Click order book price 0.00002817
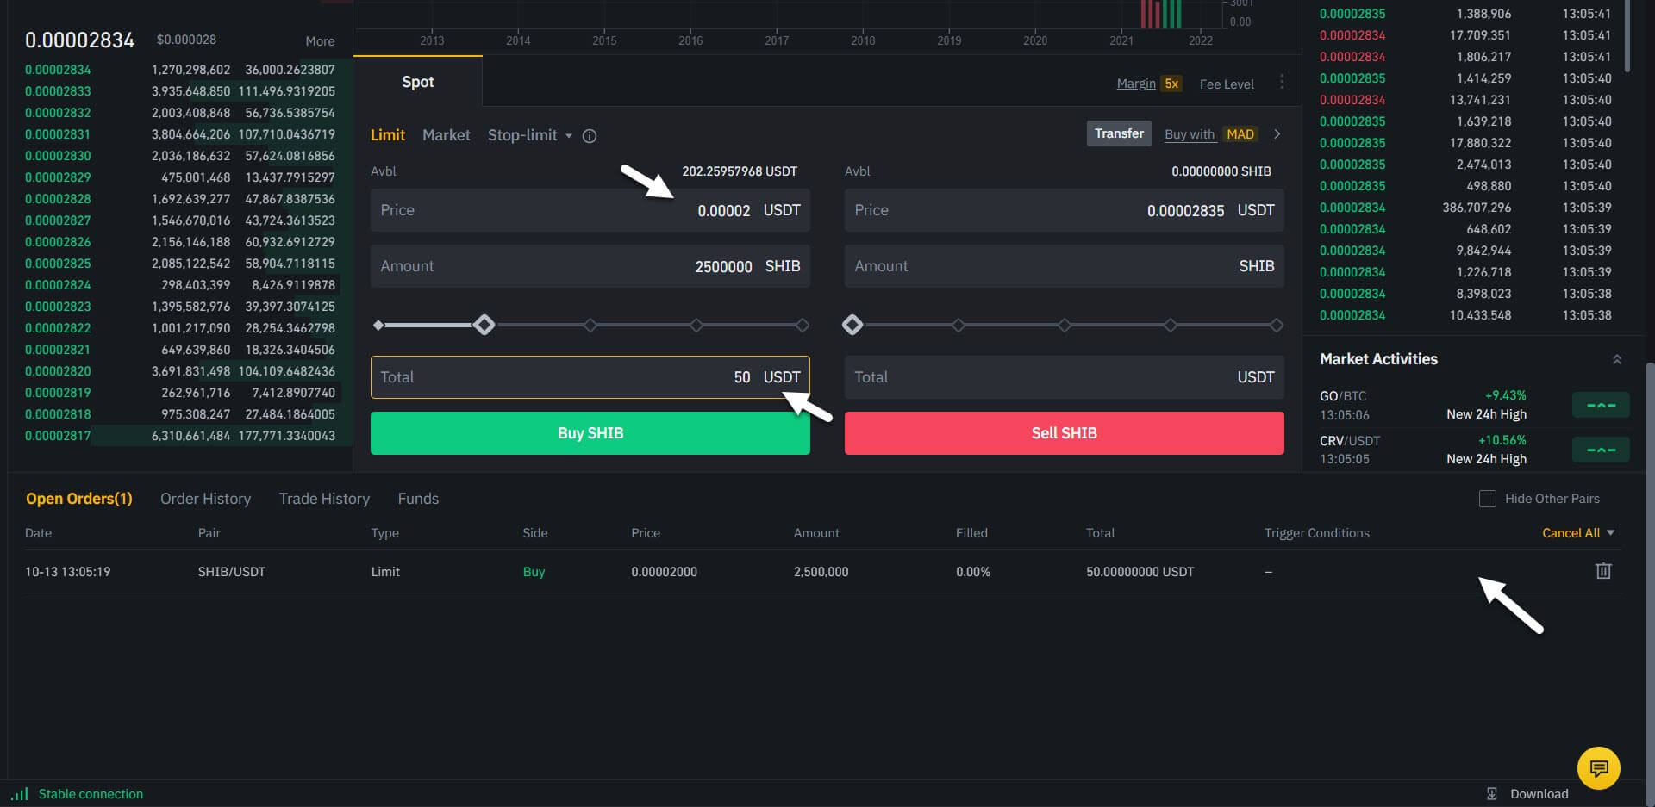This screenshot has width=1655, height=807. [58, 436]
